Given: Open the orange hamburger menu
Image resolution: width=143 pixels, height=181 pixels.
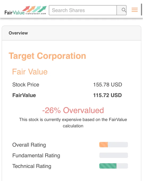Looking at the screenshot, I should pyautogui.click(x=134, y=10).
